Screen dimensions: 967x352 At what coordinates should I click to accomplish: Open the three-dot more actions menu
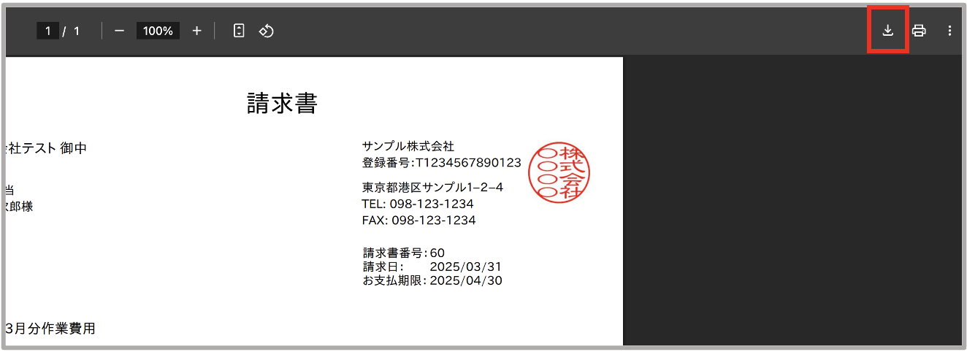tap(949, 31)
